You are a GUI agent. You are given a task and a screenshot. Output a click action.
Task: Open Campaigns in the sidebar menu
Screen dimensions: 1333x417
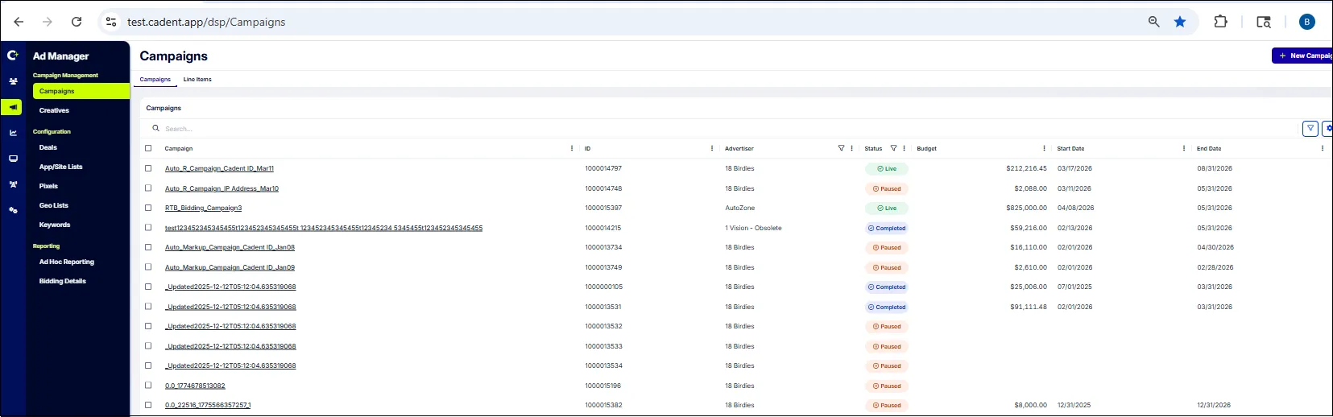(x=81, y=91)
